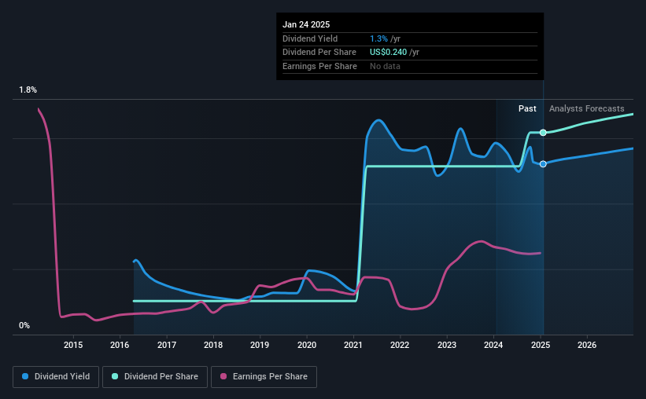
Task: Click the Jan 24 2025 tooltip date
Action: [x=306, y=24]
